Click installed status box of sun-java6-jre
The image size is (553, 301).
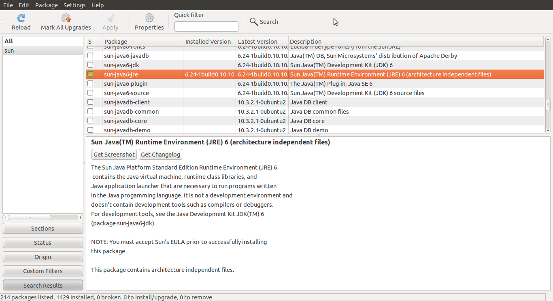click(x=90, y=74)
